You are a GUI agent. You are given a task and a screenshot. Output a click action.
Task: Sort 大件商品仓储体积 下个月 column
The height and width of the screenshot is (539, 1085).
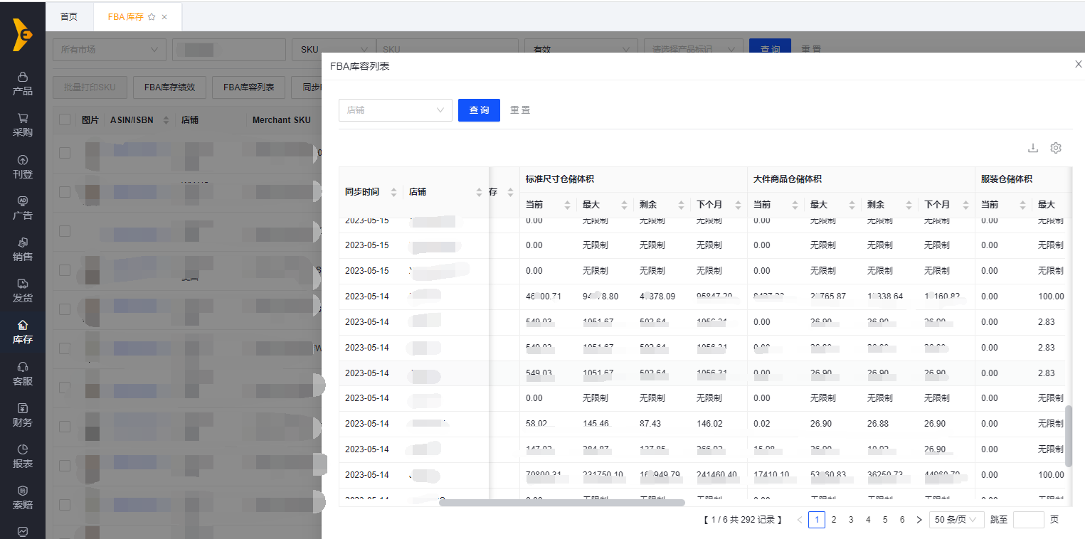(x=965, y=205)
